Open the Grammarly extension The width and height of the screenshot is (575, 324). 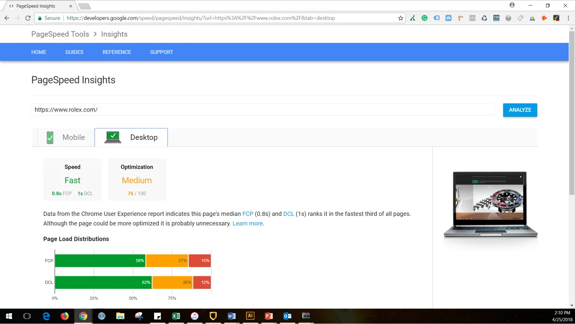click(425, 18)
